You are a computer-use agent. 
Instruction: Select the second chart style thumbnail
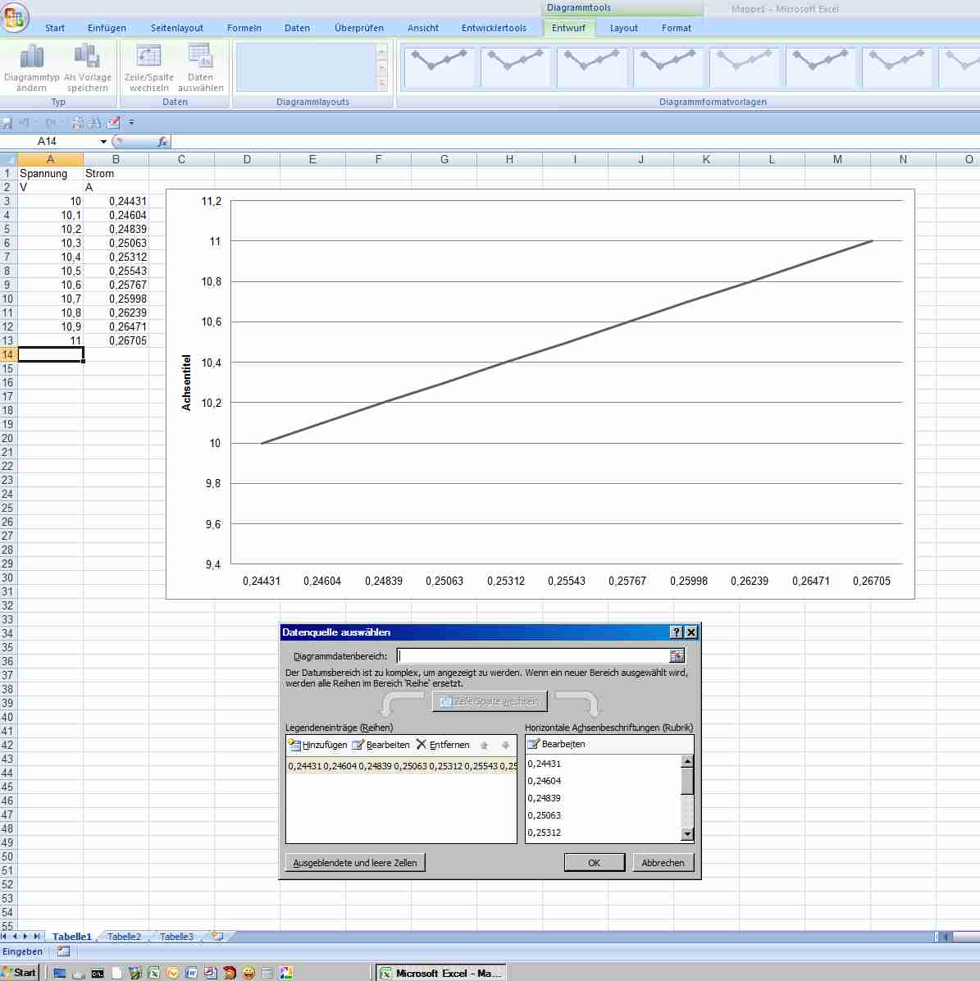[x=515, y=66]
